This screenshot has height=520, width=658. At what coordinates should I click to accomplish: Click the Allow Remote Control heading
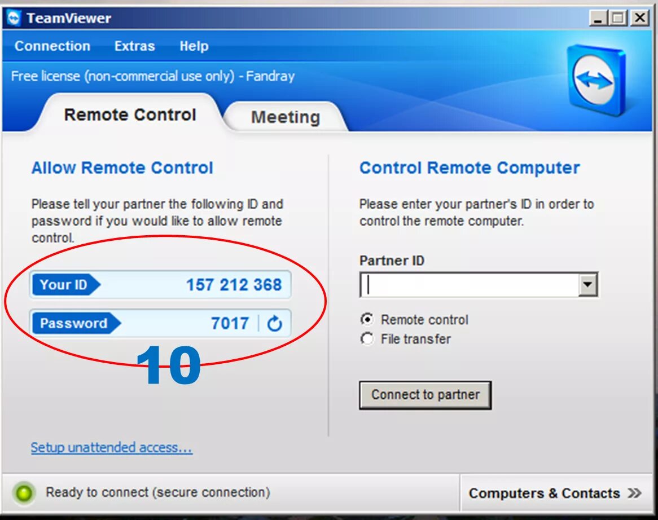122,168
